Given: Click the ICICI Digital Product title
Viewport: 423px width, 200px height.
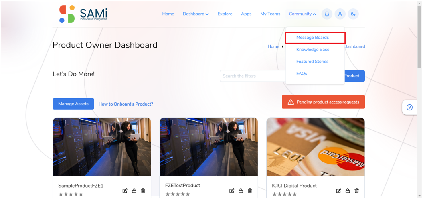Looking at the screenshot, I should (294, 186).
